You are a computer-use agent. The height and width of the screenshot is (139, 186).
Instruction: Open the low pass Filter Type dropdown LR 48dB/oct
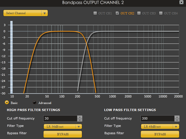[x=160, y=127]
